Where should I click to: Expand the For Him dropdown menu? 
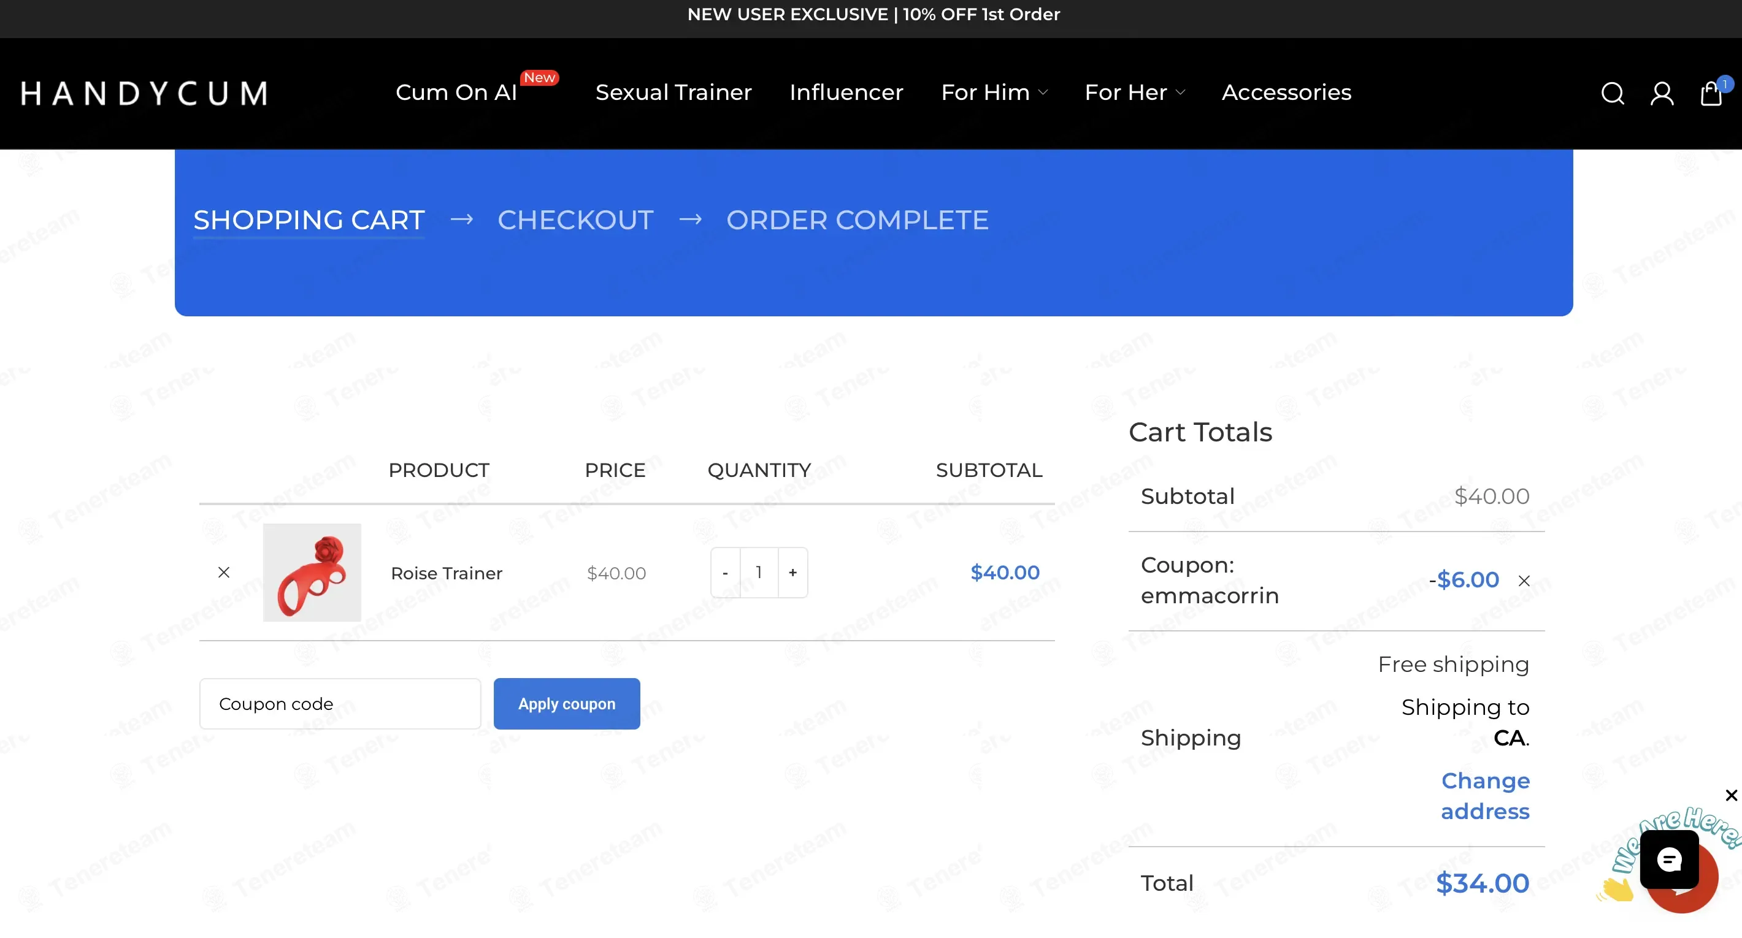994,93
